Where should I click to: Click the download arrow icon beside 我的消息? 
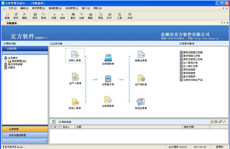click(53, 121)
